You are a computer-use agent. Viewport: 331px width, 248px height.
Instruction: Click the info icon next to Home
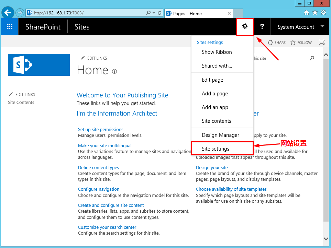click(x=114, y=72)
